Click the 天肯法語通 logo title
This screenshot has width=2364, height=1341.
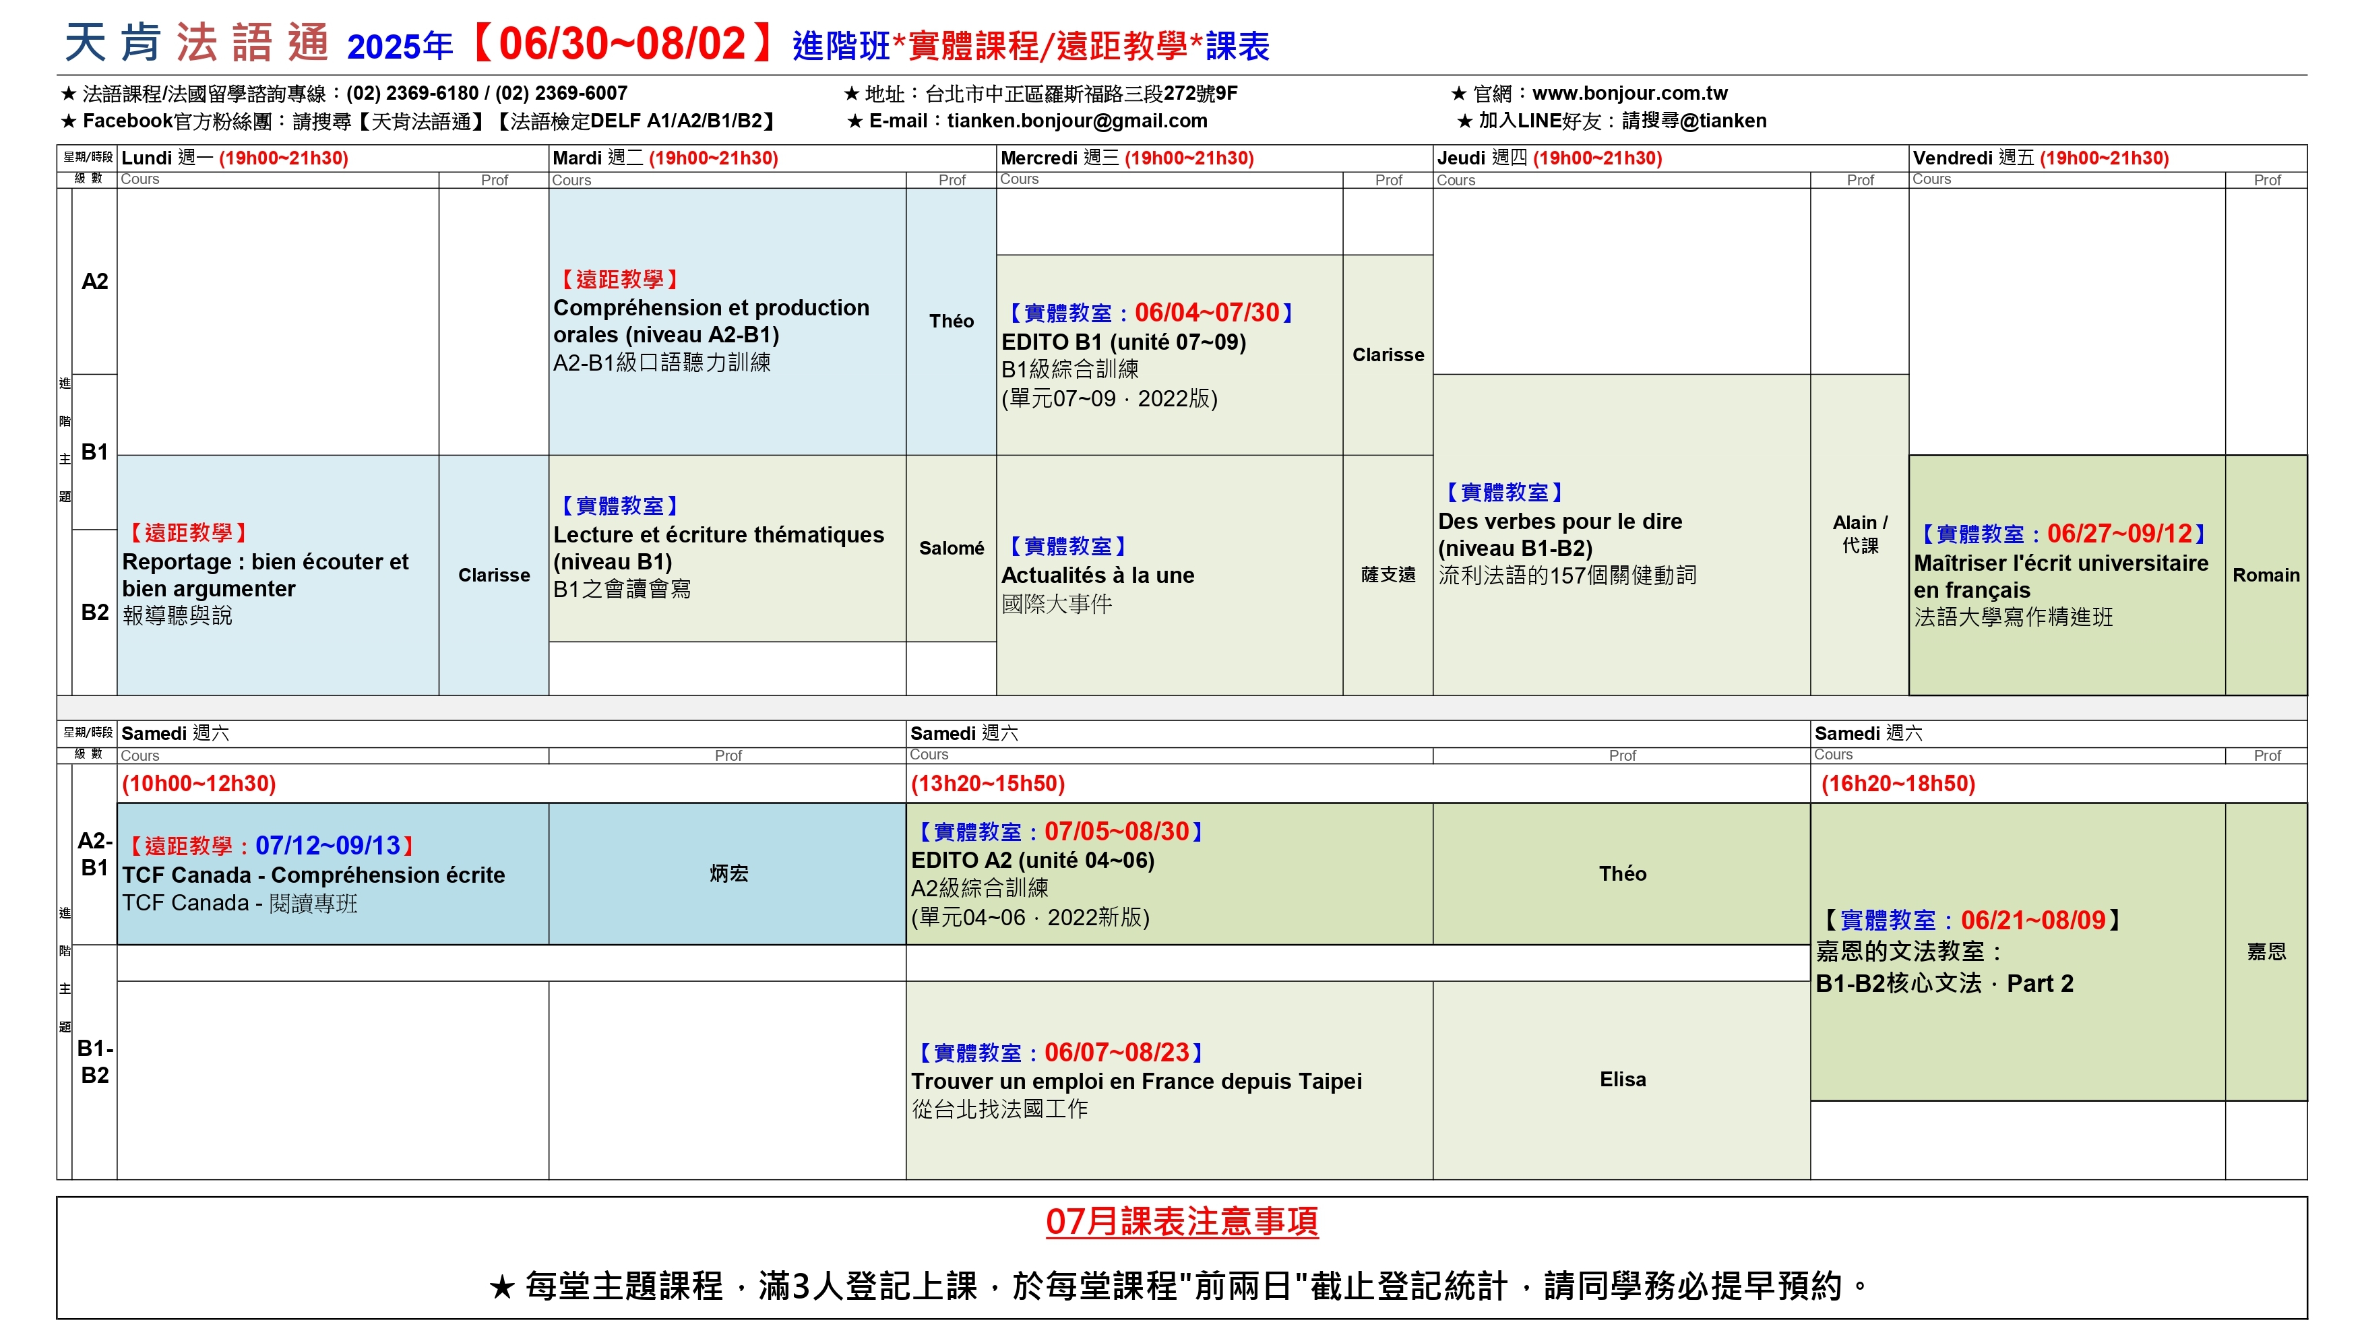click(x=196, y=42)
